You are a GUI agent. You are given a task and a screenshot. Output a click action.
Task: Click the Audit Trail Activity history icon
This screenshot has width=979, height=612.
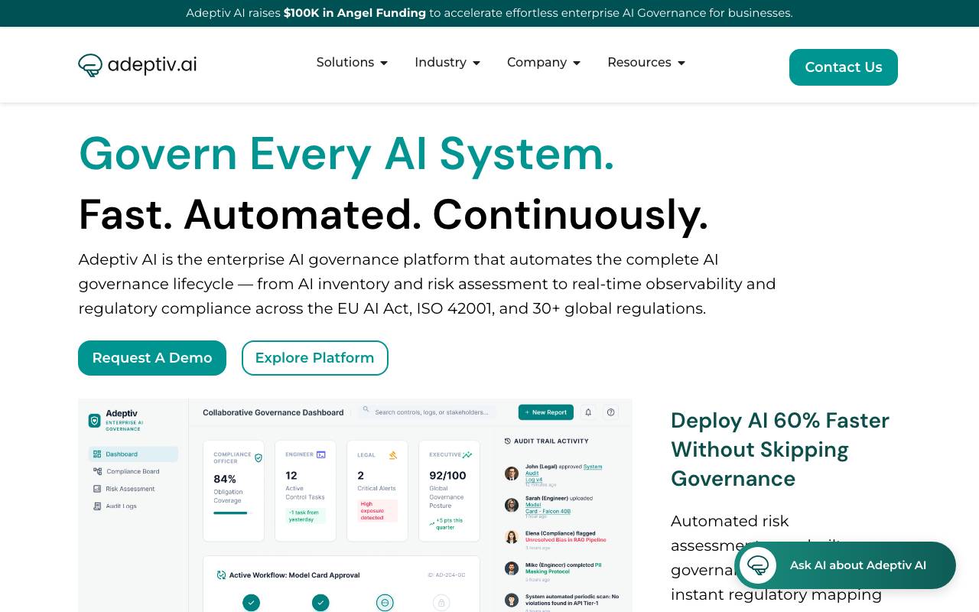pos(508,441)
